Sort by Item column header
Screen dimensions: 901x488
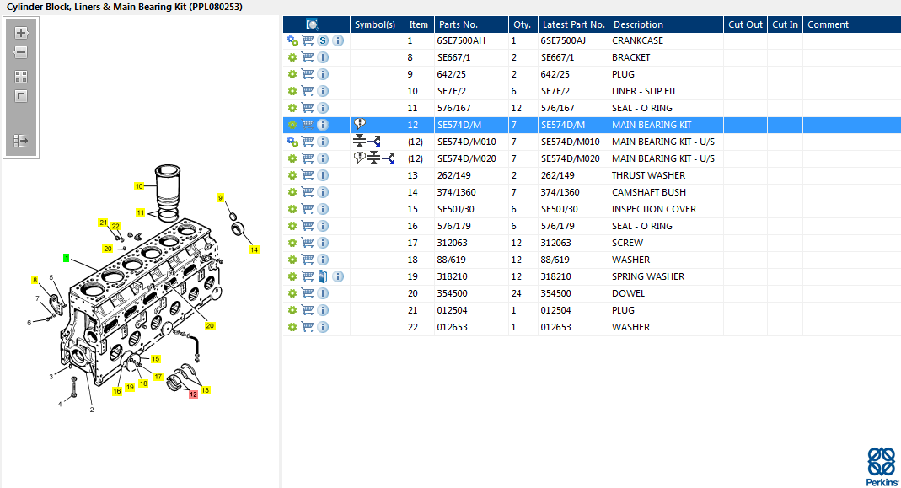pyautogui.click(x=418, y=24)
